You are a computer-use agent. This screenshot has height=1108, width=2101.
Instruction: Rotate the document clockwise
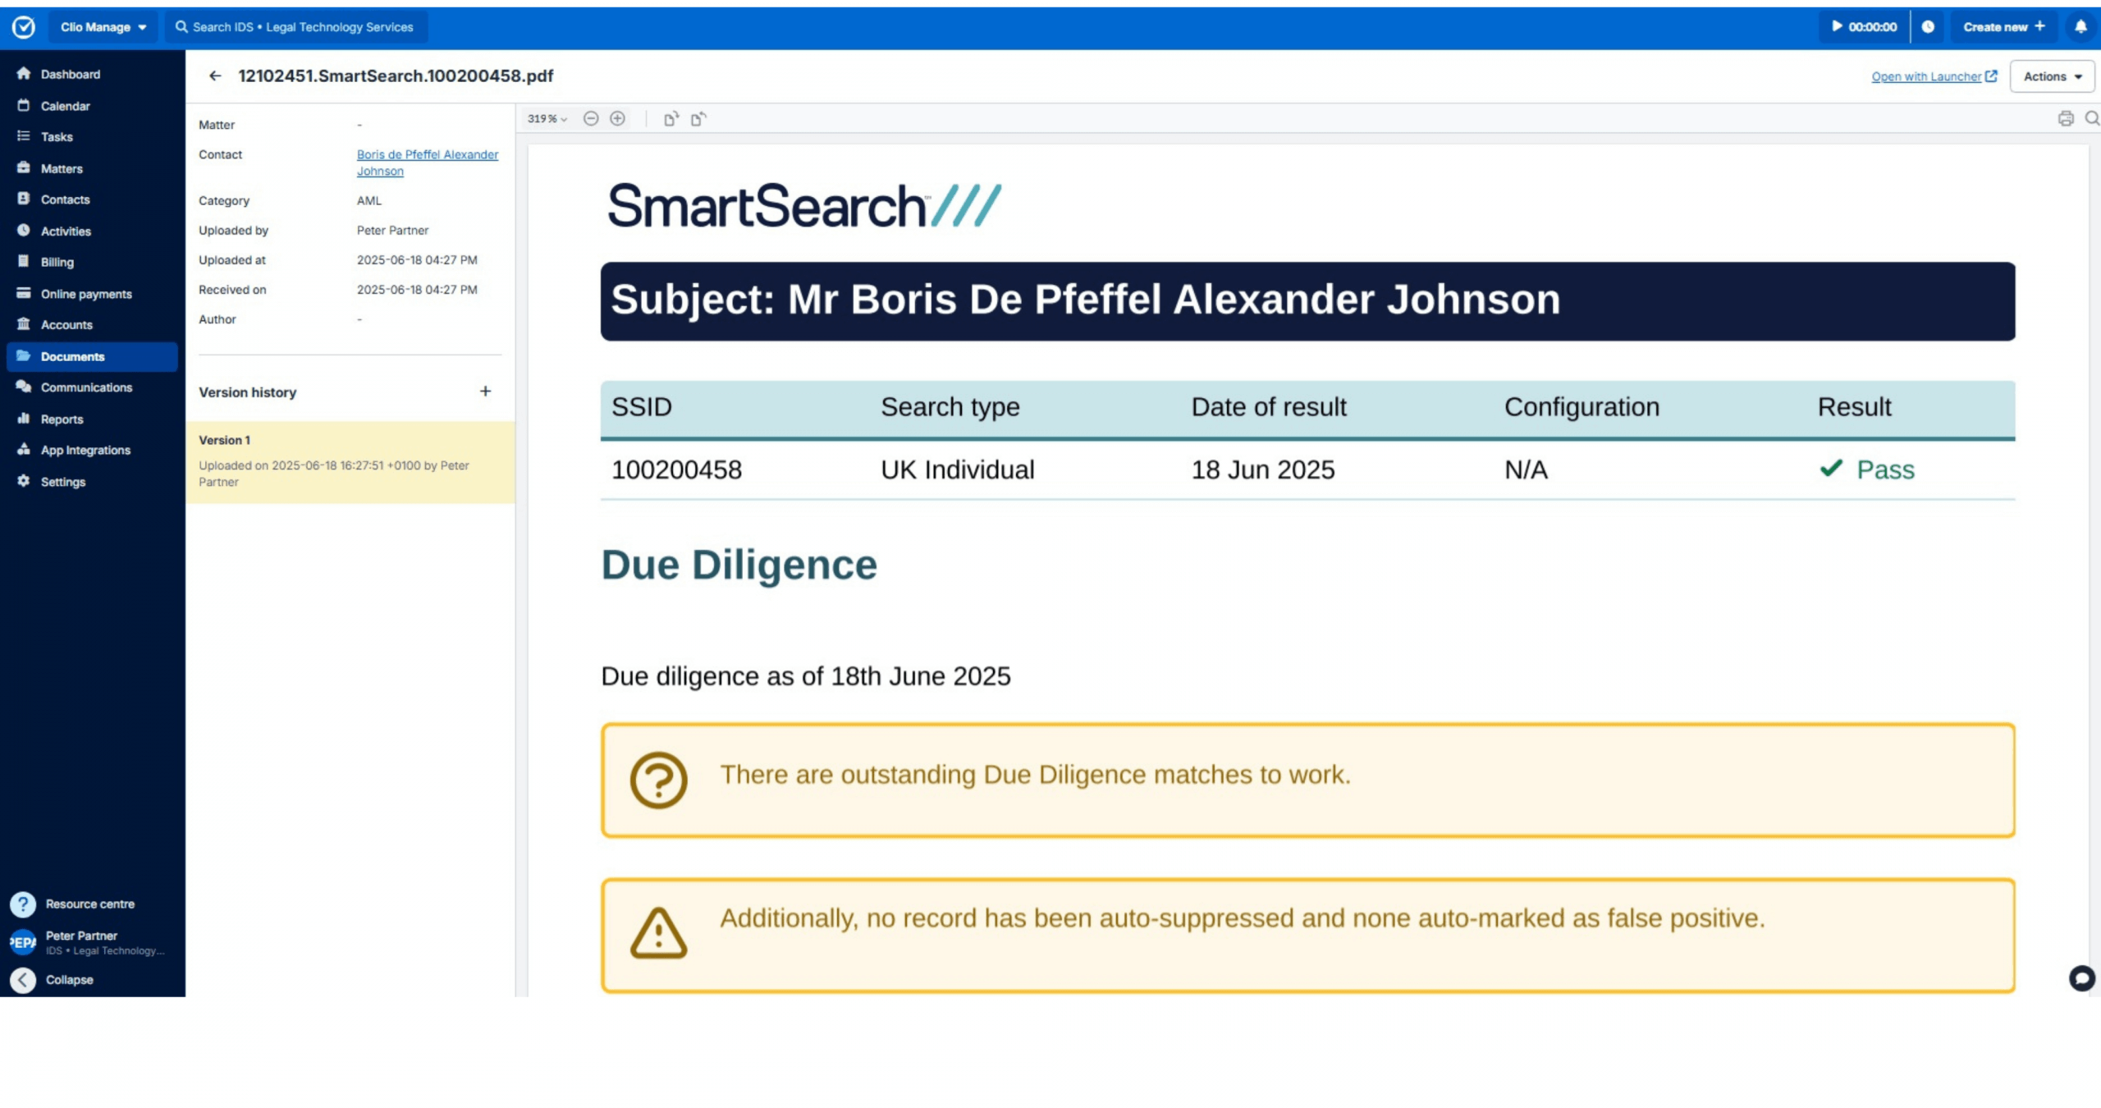coord(671,119)
